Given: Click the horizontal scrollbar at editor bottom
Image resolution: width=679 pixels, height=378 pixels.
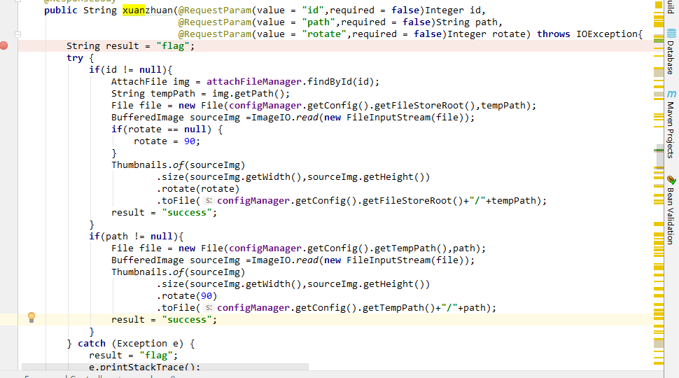Looking at the screenshot, I should point(165,367).
